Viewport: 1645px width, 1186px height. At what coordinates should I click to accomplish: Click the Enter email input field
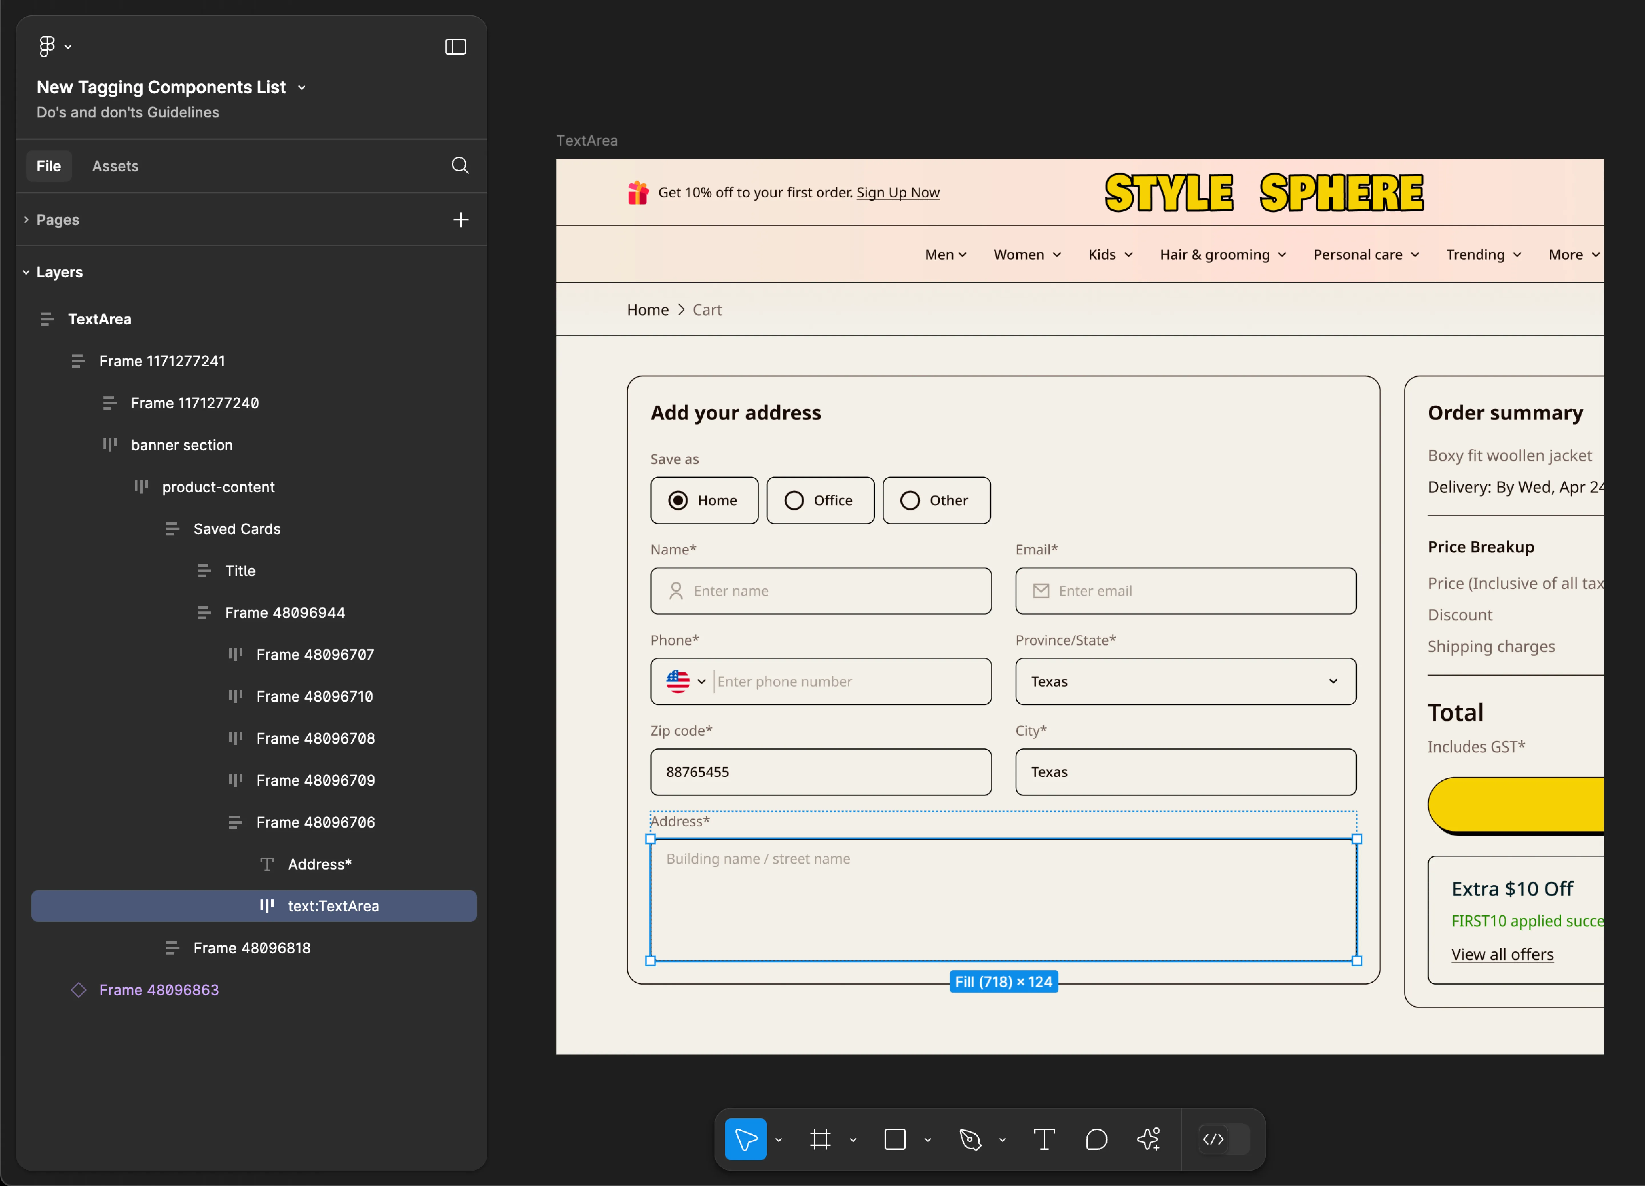tap(1185, 591)
